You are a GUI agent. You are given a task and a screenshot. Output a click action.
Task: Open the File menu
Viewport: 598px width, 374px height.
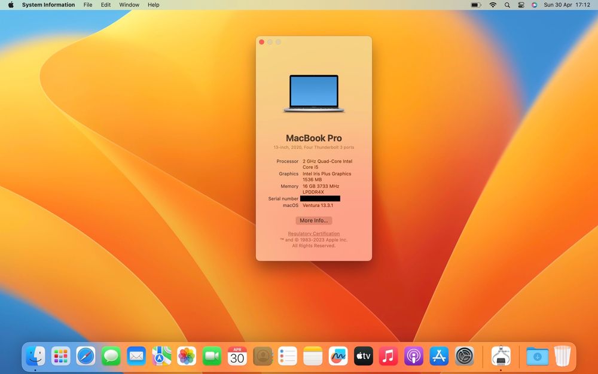click(x=88, y=5)
